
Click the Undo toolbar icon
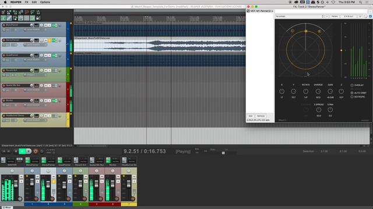27,12
